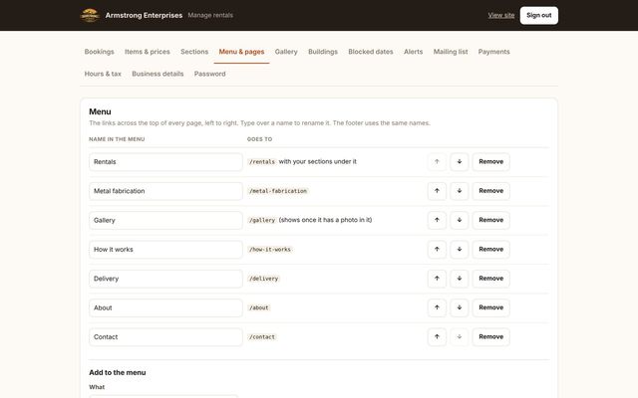Edit the Contact name field

coord(165,337)
